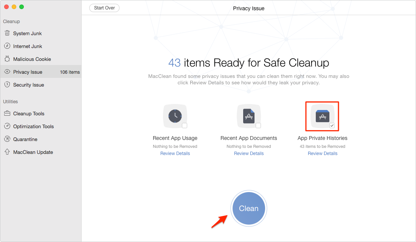The height and width of the screenshot is (242, 416).
Task: Uncheck the App Private Histories checkbox
Action: click(x=332, y=126)
